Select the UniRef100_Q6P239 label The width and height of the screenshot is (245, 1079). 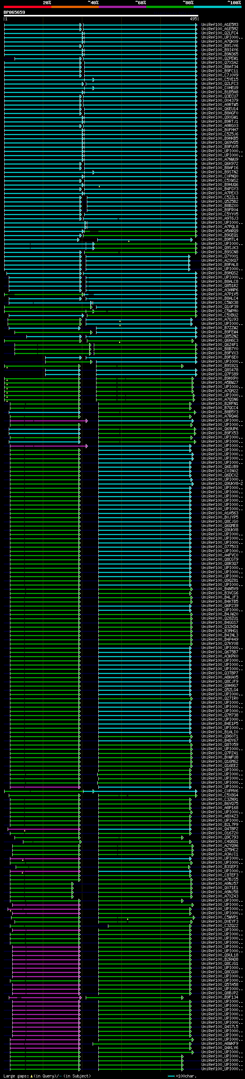tap(220, 606)
